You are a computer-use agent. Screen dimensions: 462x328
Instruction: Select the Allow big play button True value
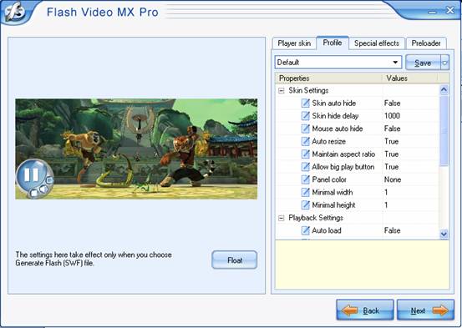click(391, 167)
